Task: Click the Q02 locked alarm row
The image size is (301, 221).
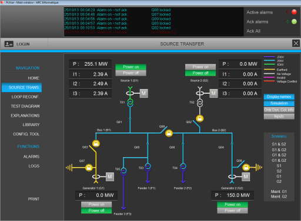Action: (x=118, y=28)
